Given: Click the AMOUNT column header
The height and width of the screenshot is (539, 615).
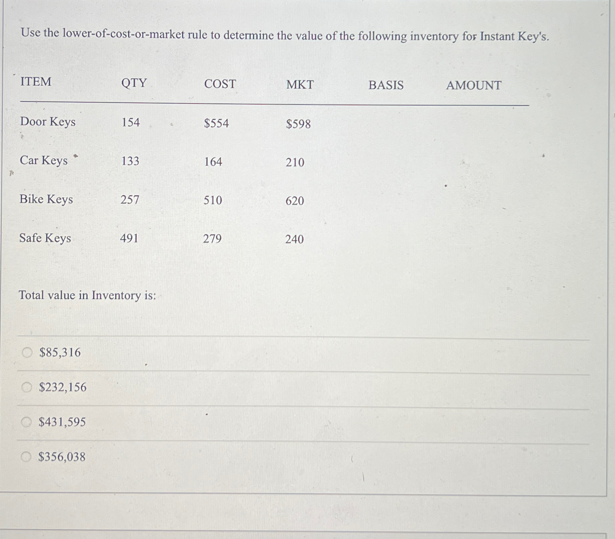Looking at the screenshot, I should (x=474, y=85).
